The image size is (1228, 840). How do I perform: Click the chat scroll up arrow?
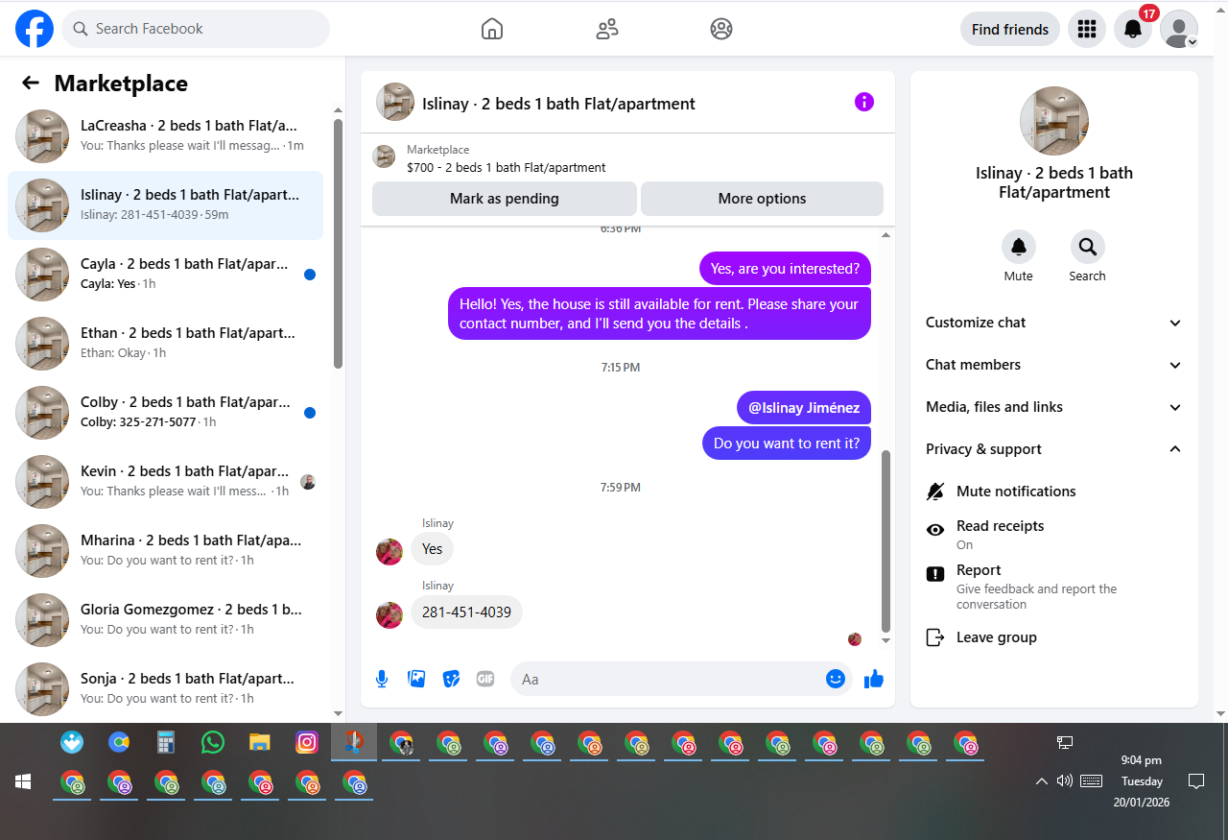click(886, 234)
